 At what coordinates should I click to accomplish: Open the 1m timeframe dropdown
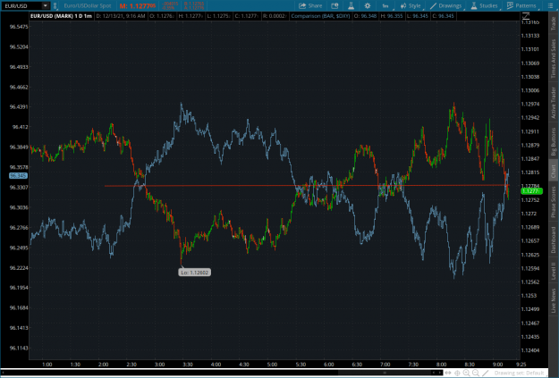[x=385, y=5]
